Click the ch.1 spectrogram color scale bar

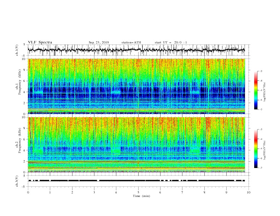point(256,90)
